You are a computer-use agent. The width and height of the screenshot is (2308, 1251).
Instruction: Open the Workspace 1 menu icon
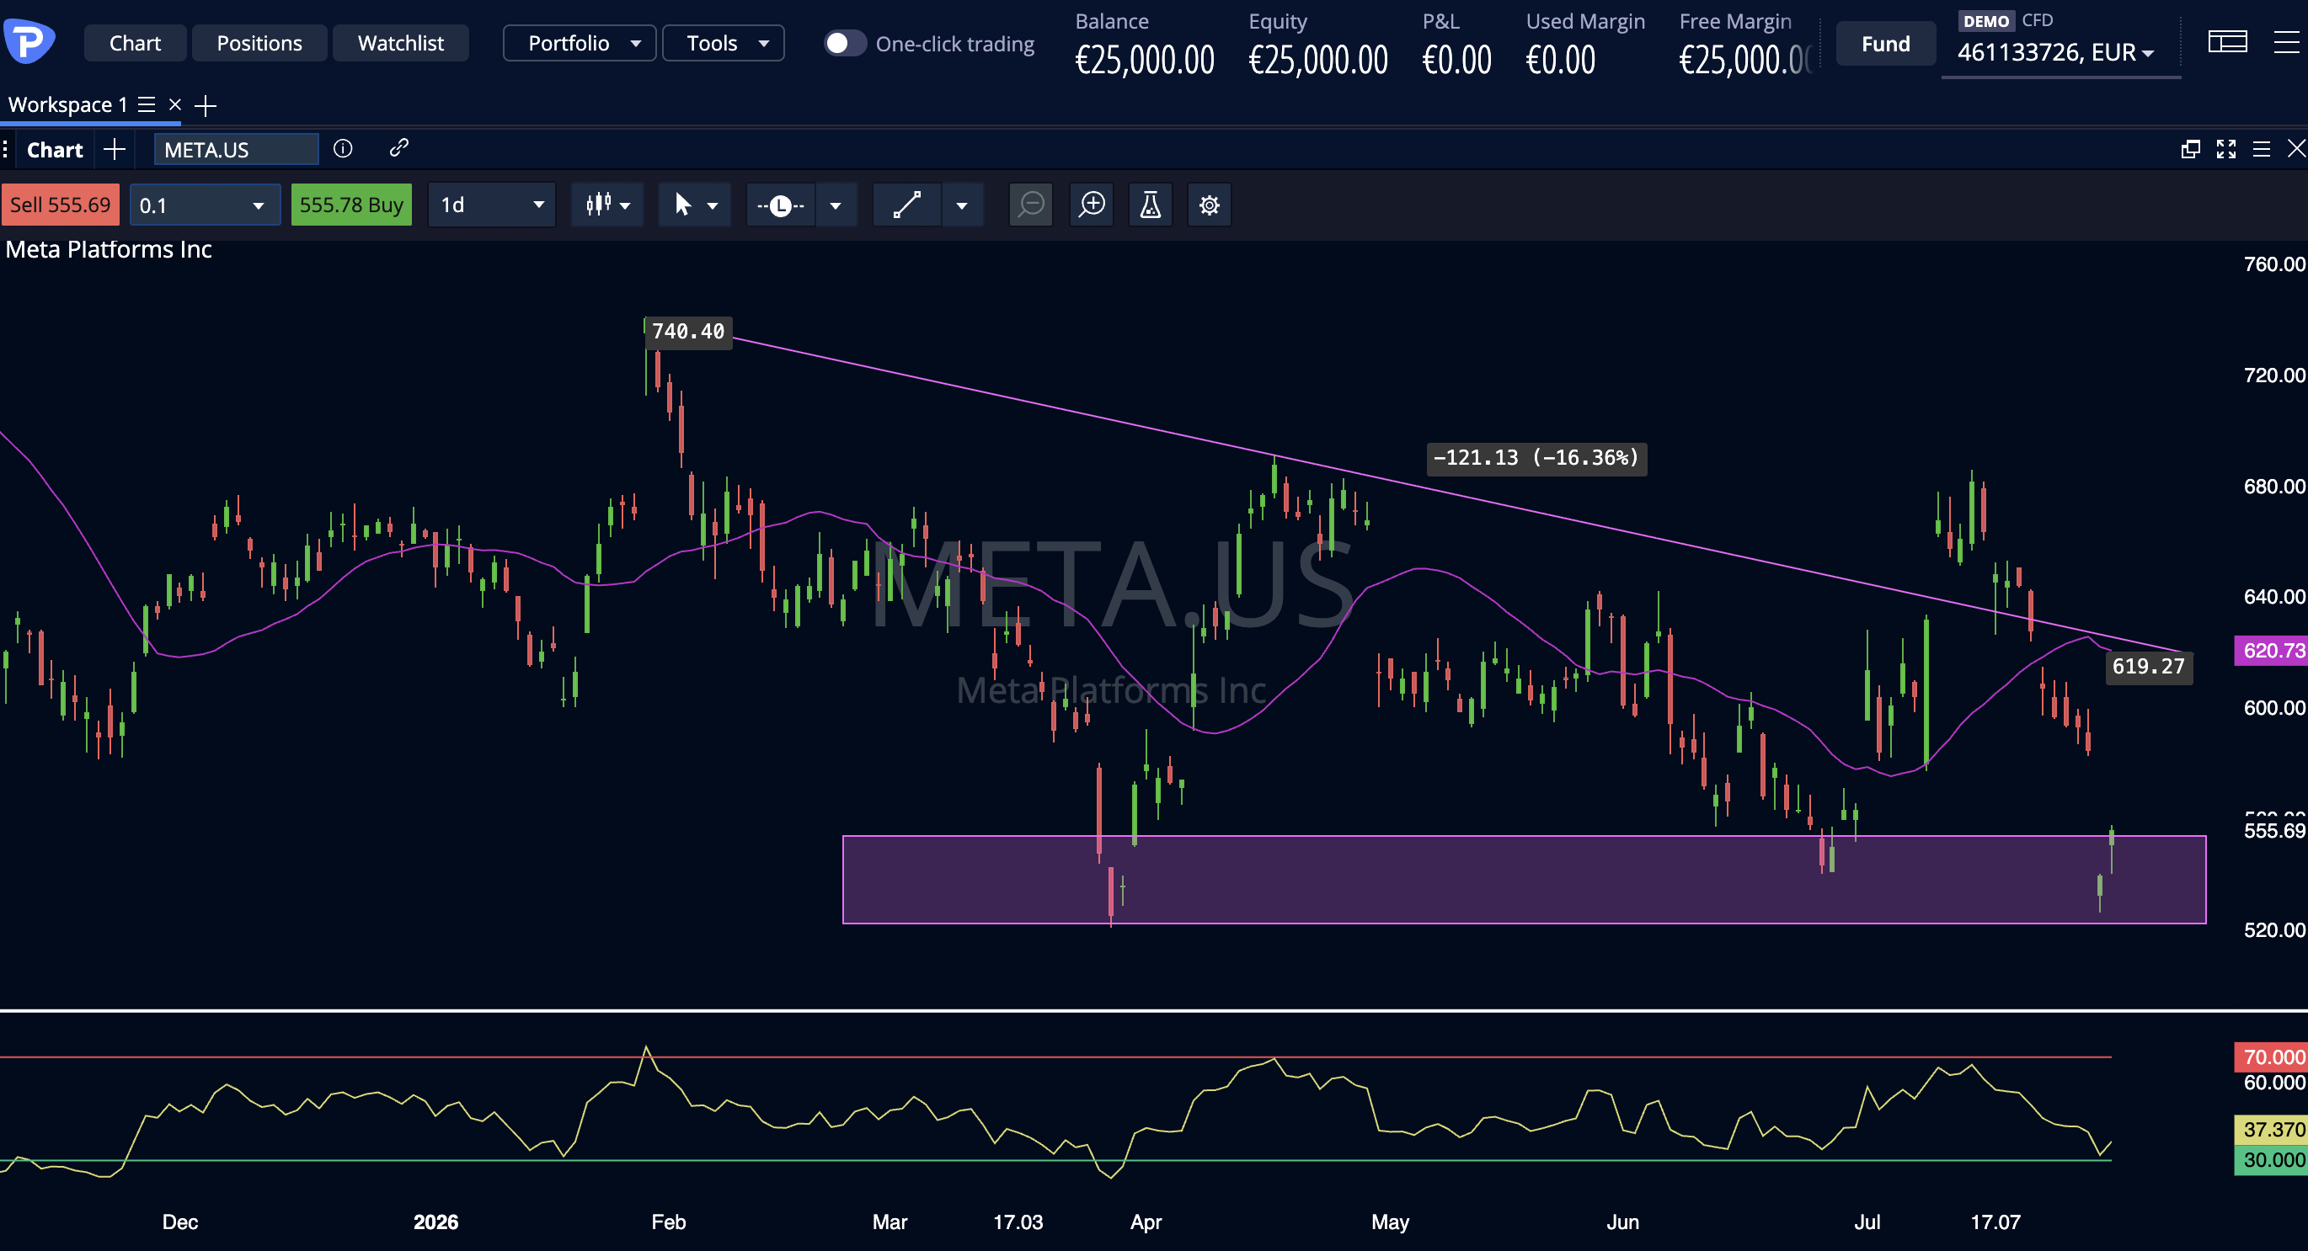click(x=146, y=104)
